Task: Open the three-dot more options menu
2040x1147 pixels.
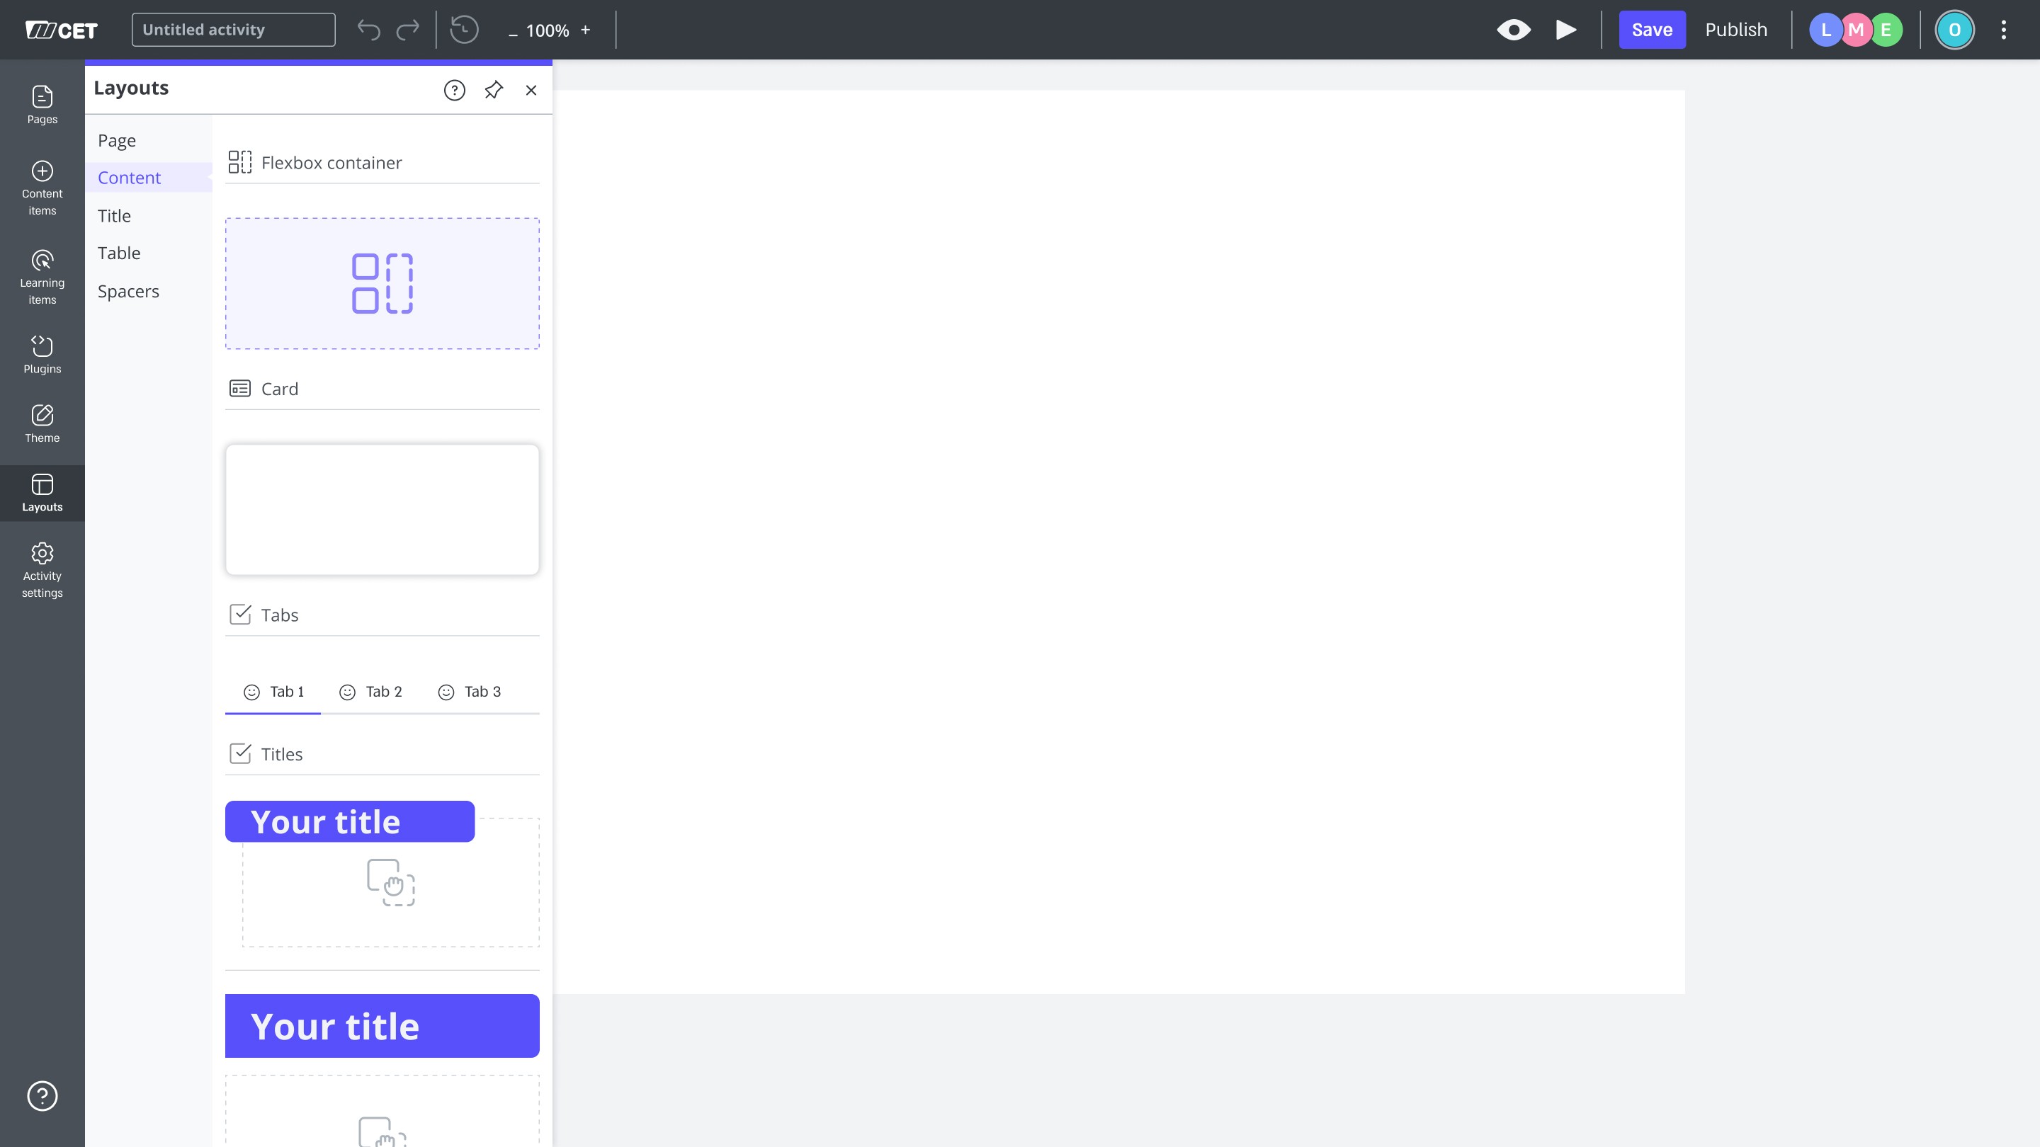Action: (x=2004, y=30)
